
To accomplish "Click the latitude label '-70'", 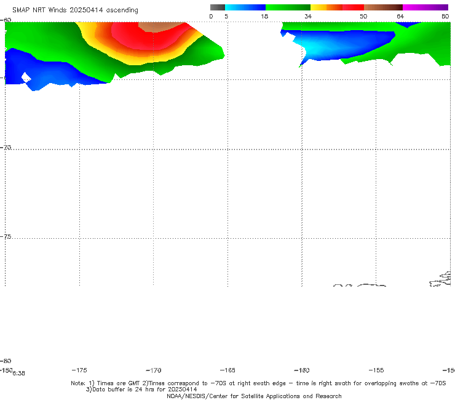I will click(6, 147).
